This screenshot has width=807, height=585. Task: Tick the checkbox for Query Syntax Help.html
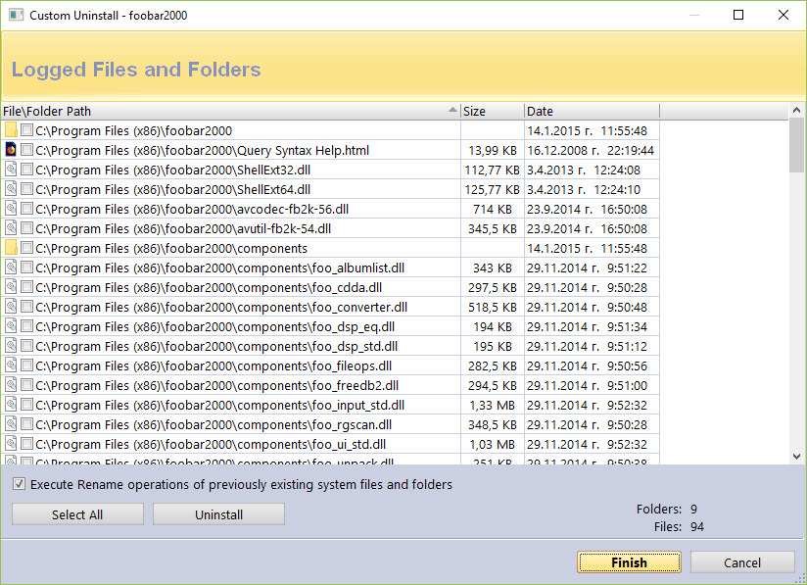tap(27, 150)
